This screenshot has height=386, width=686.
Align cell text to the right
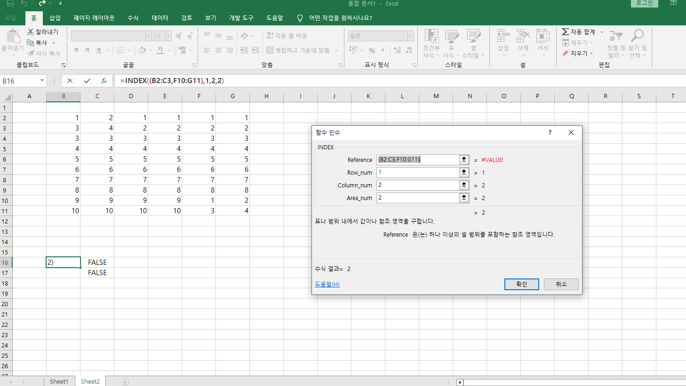[x=230, y=50]
